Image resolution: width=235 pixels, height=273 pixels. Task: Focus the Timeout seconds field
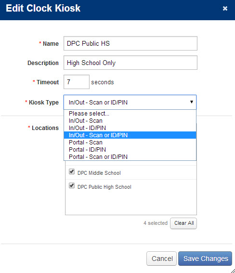(77, 82)
